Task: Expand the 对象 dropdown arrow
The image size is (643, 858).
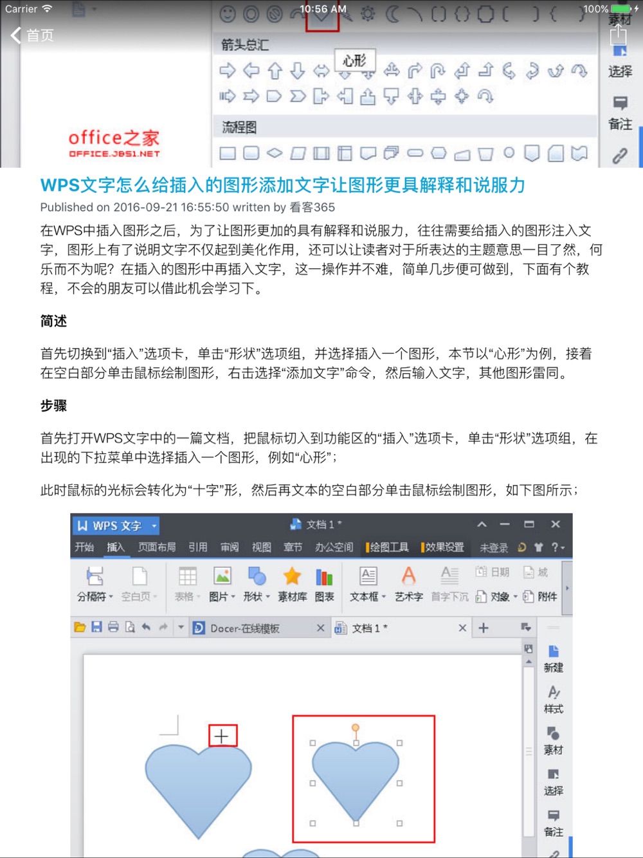Action: point(515,597)
